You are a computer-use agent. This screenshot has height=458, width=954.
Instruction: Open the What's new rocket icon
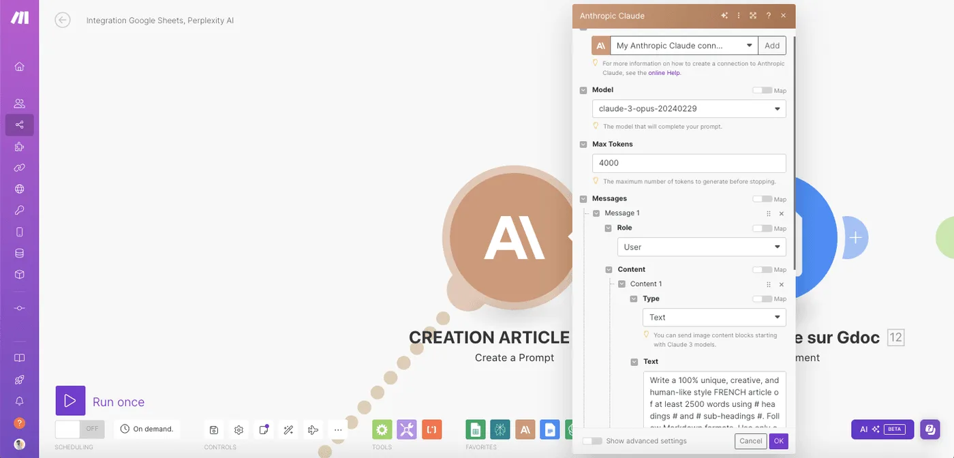[x=19, y=380]
